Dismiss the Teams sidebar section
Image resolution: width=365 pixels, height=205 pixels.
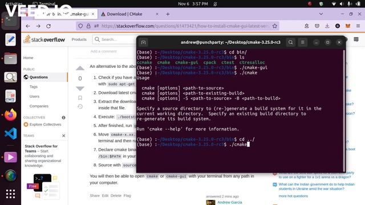(x=63, y=136)
